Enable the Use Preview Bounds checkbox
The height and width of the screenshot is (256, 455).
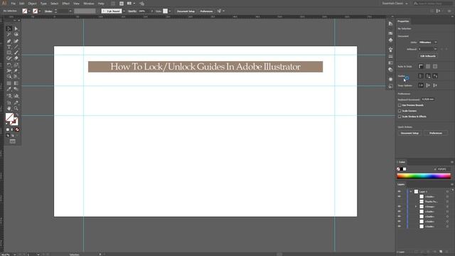click(400, 105)
